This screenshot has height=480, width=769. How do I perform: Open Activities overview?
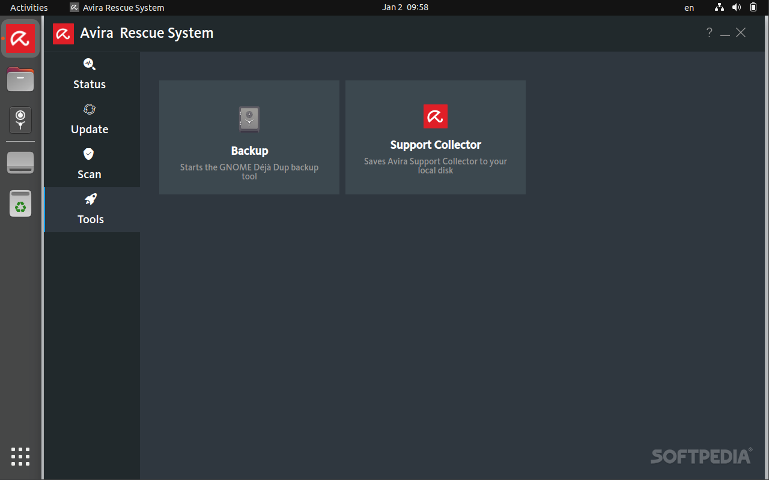pos(29,8)
